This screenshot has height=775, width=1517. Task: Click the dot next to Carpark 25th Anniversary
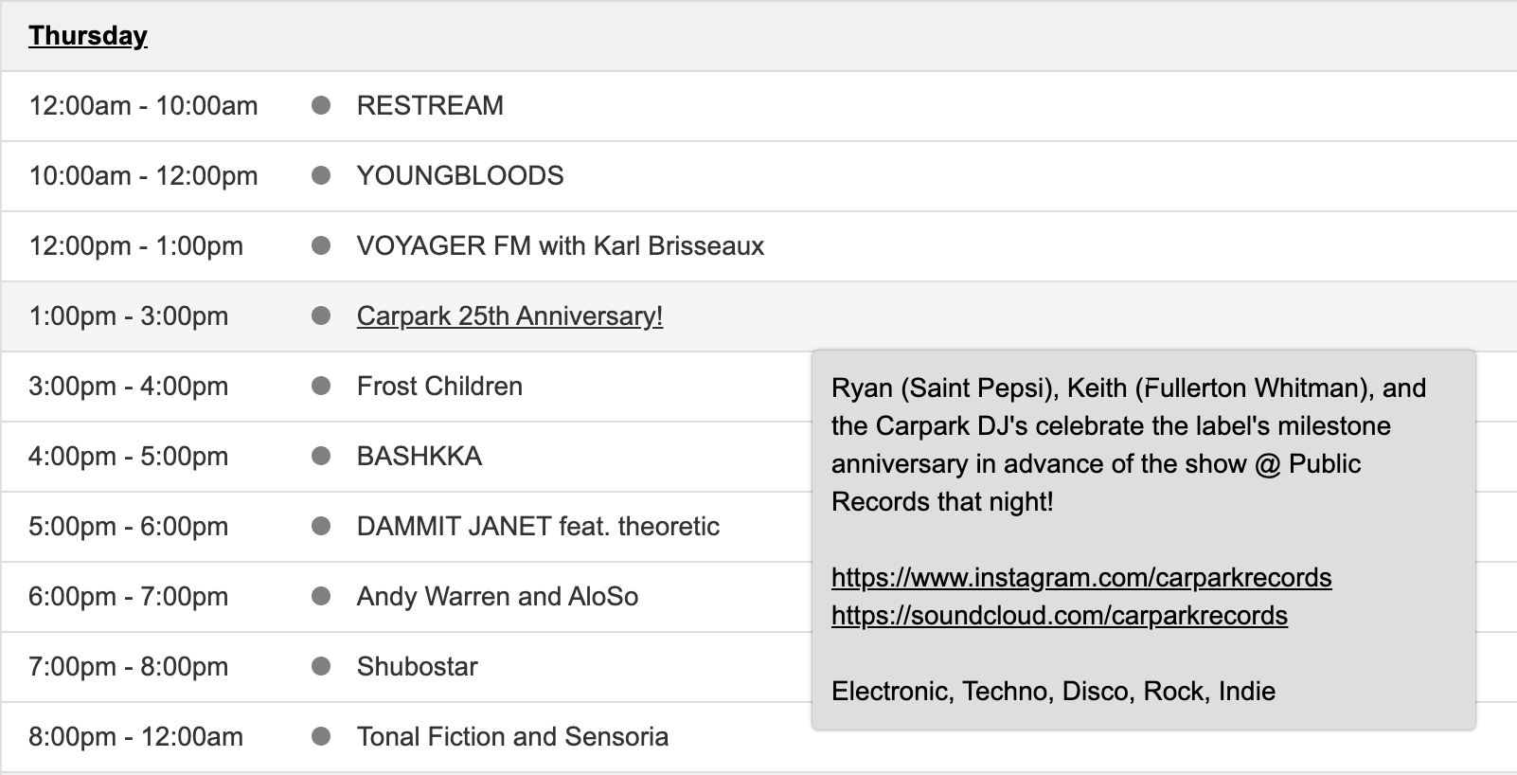[x=321, y=315]
